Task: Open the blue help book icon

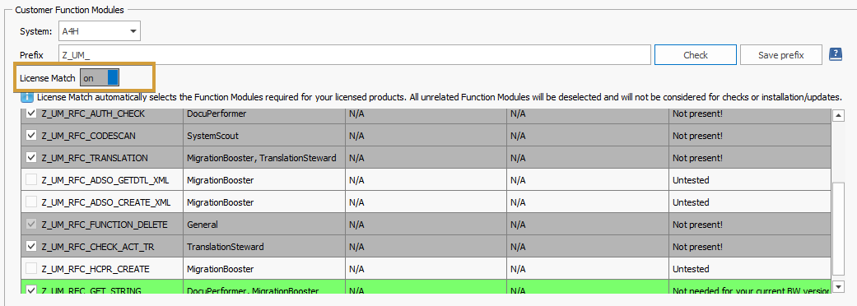Action: tap(835, 54)
